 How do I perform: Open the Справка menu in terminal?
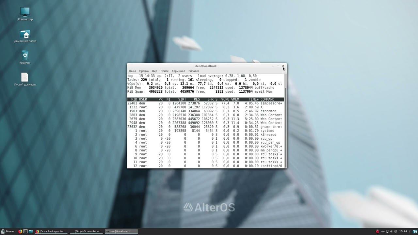pos(194,71)
